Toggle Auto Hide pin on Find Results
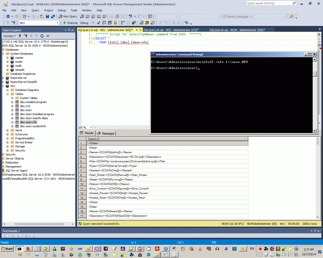The height and width of the screenshot is (258, 323). click(315, 231)
